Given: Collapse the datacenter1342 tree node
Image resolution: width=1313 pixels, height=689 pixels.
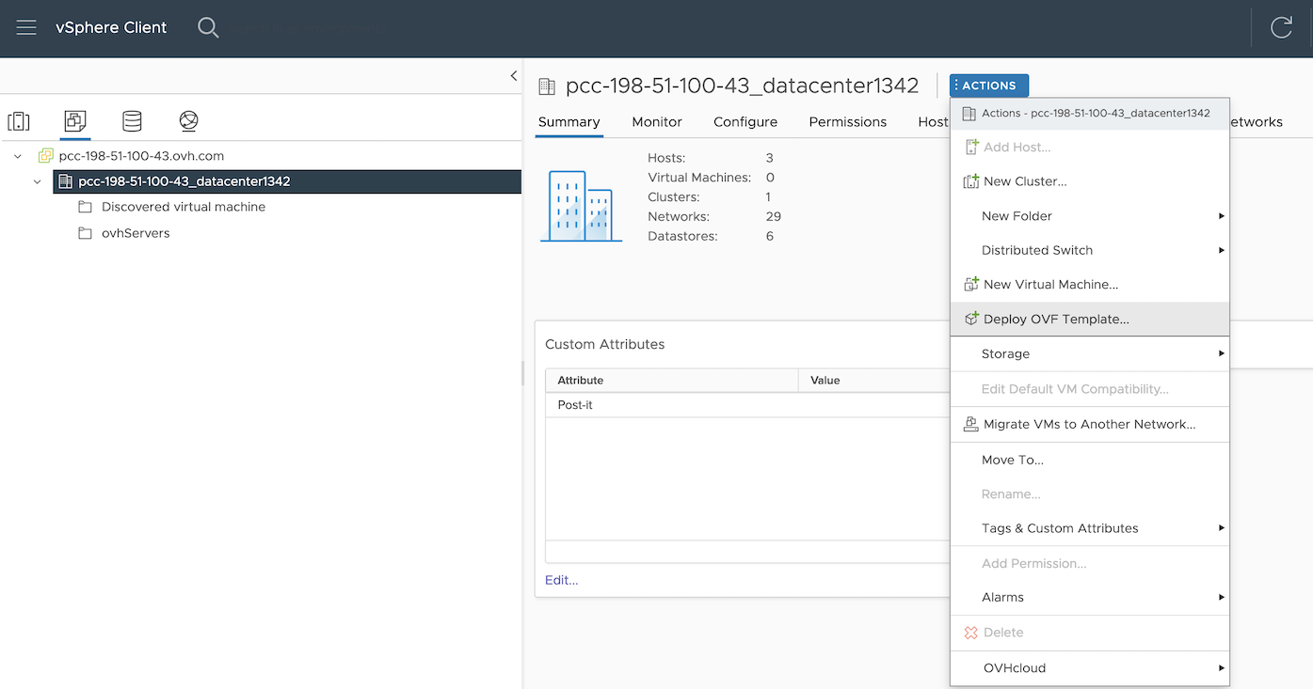Looking at the screenshot, I should (x=38, y=181).
